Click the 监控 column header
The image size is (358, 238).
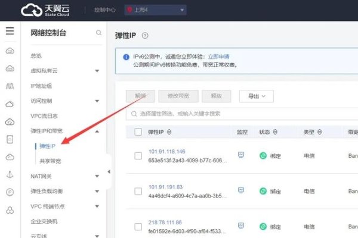(x=242, y=132)
